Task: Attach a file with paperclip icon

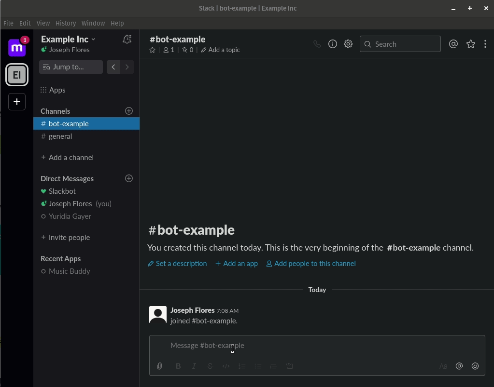Action: pos(159,366)
